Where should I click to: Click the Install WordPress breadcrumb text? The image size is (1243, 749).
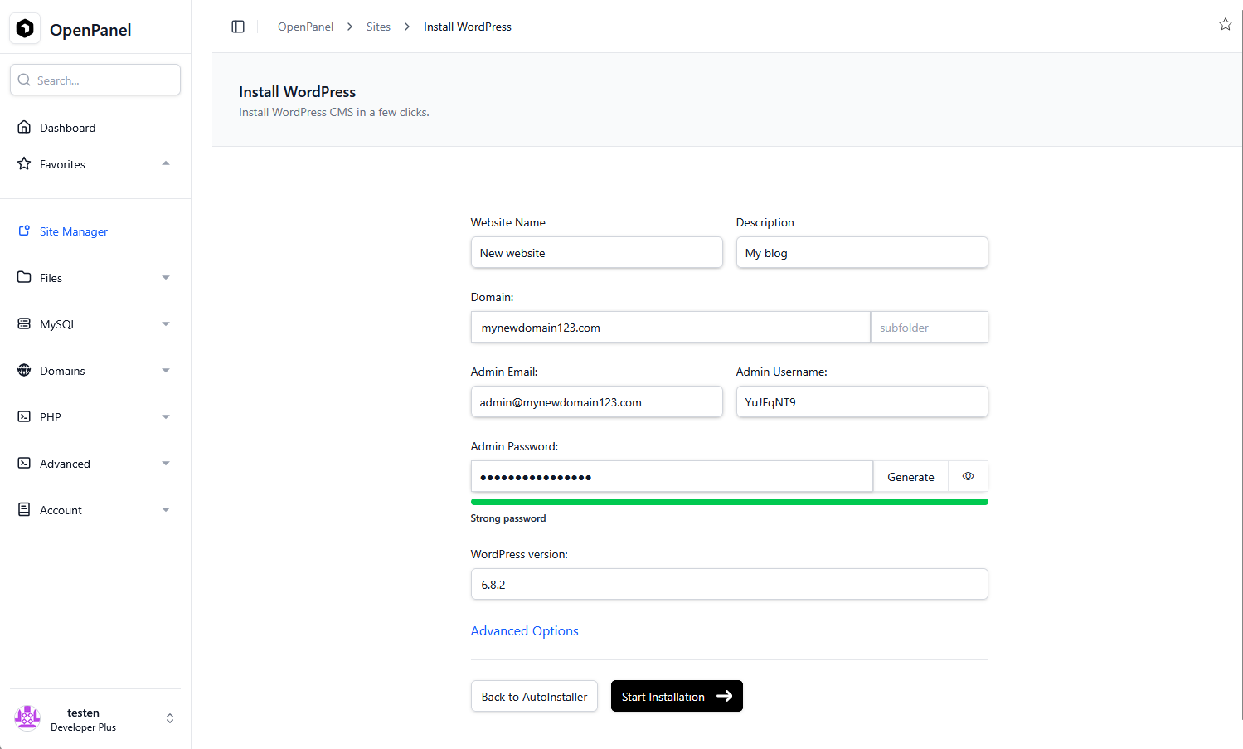(x=468, y=27)
